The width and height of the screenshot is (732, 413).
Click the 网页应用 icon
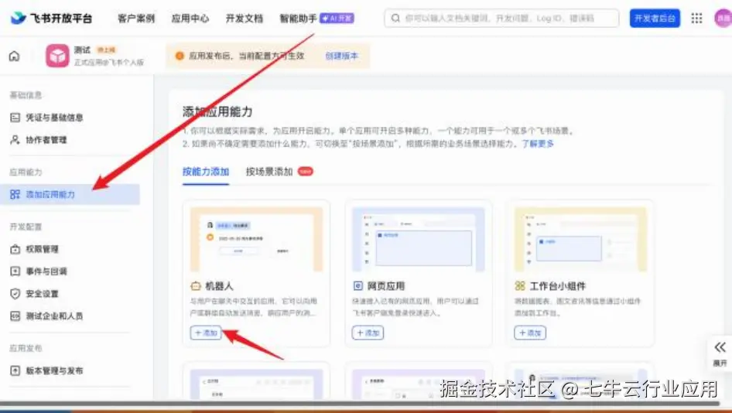click(x=357, y=285)
